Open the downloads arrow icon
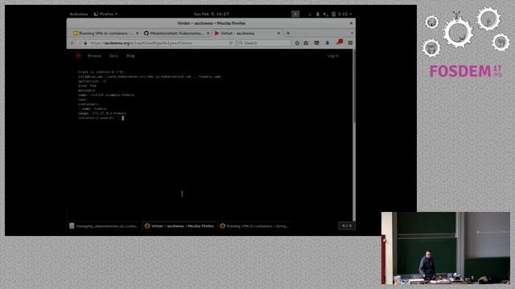Screen dimensions: 515x289 click(328, 43)
